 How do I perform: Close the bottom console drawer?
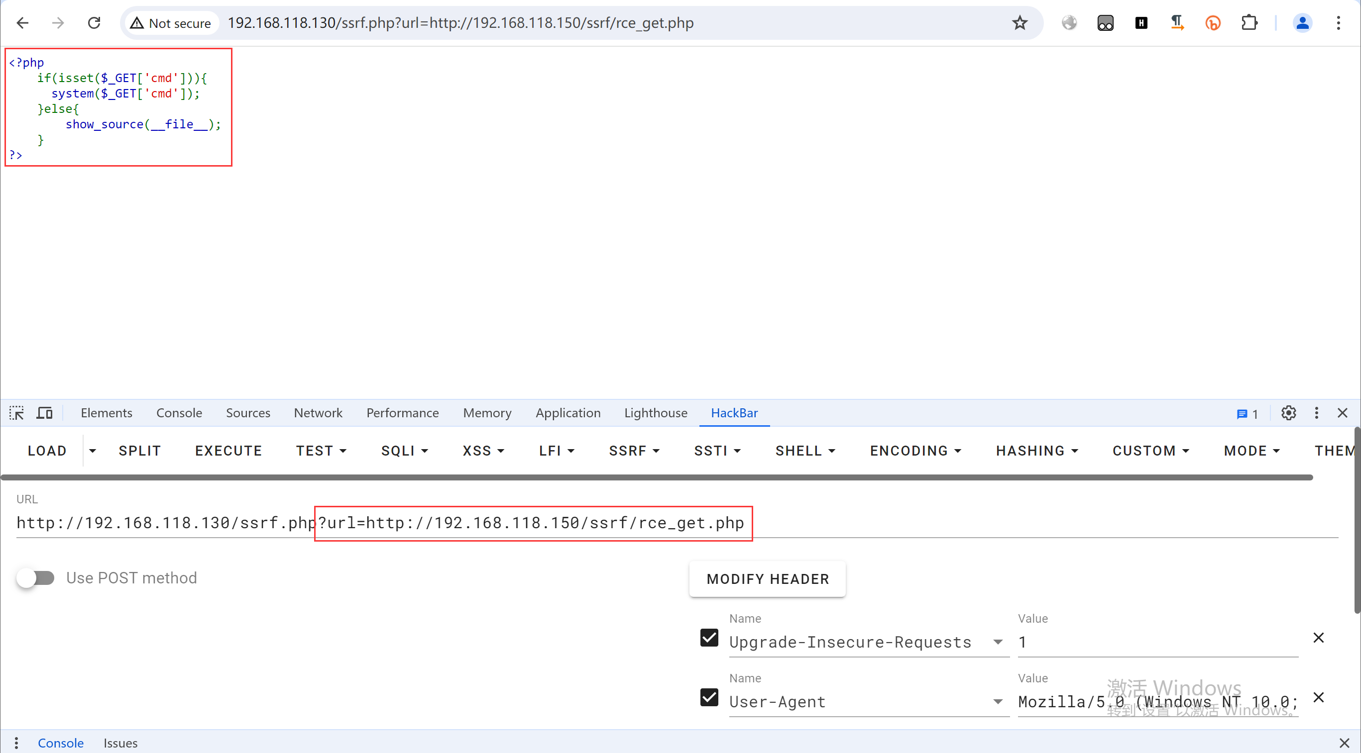(x=1344, y=743)
